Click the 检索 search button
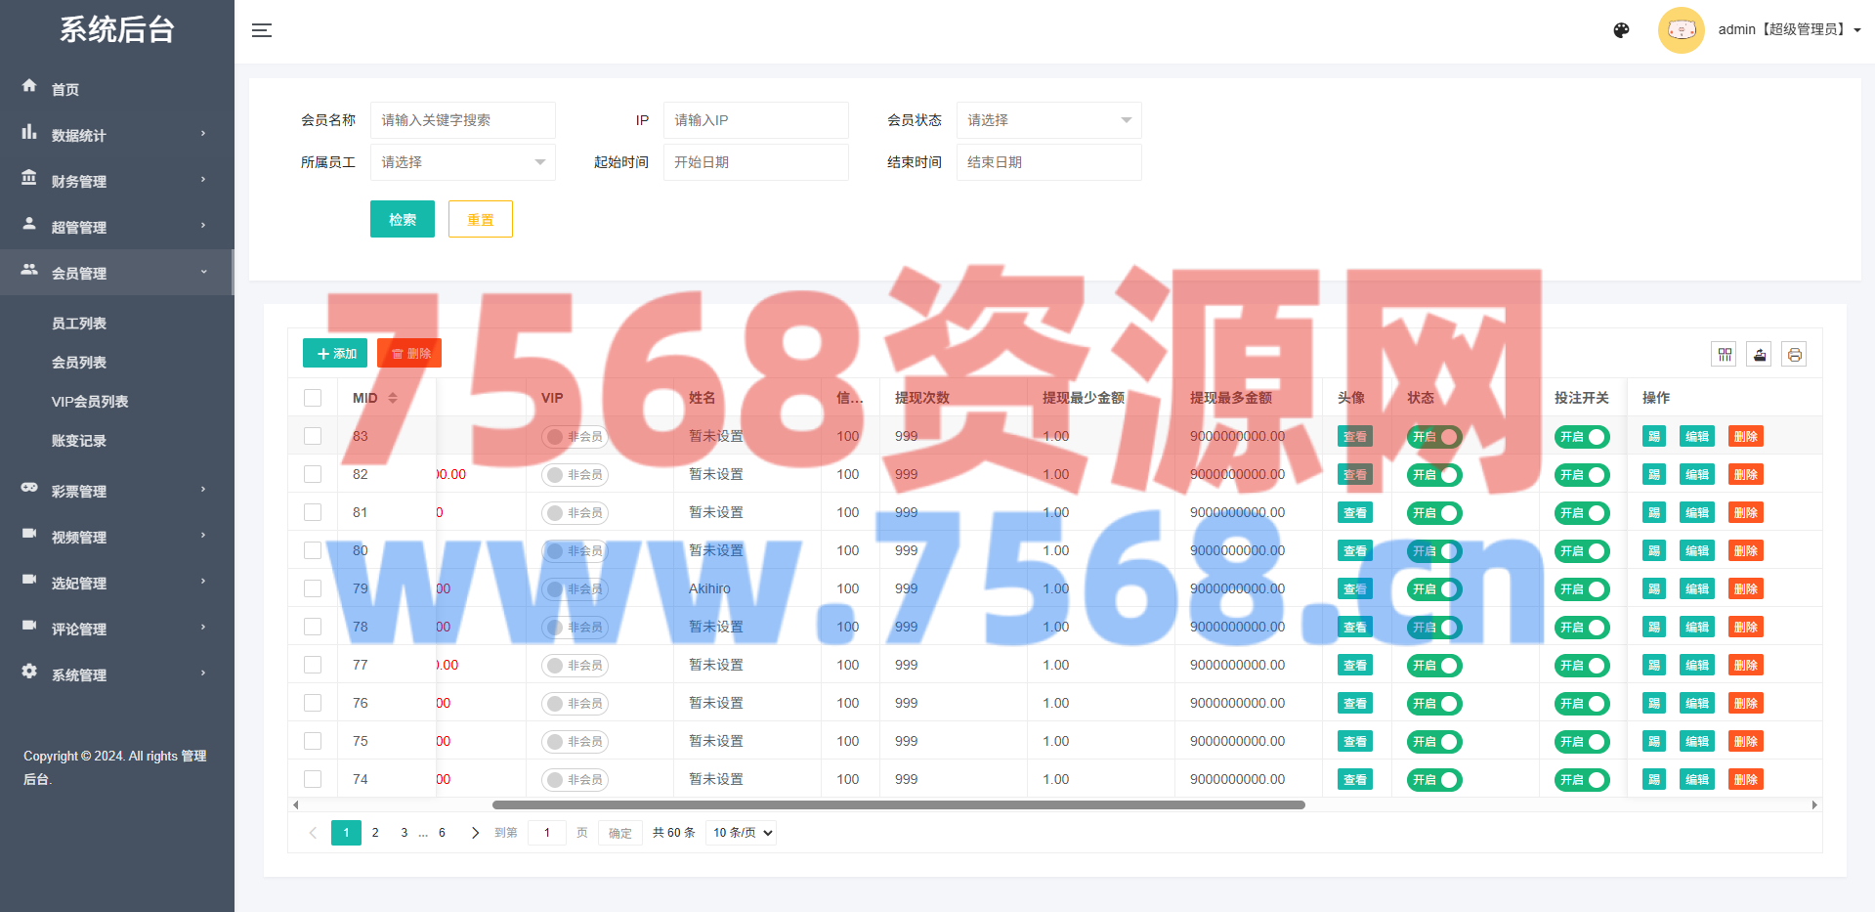 (402, 219)
